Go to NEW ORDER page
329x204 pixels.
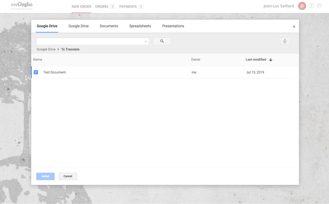click(x=81, y=7)
